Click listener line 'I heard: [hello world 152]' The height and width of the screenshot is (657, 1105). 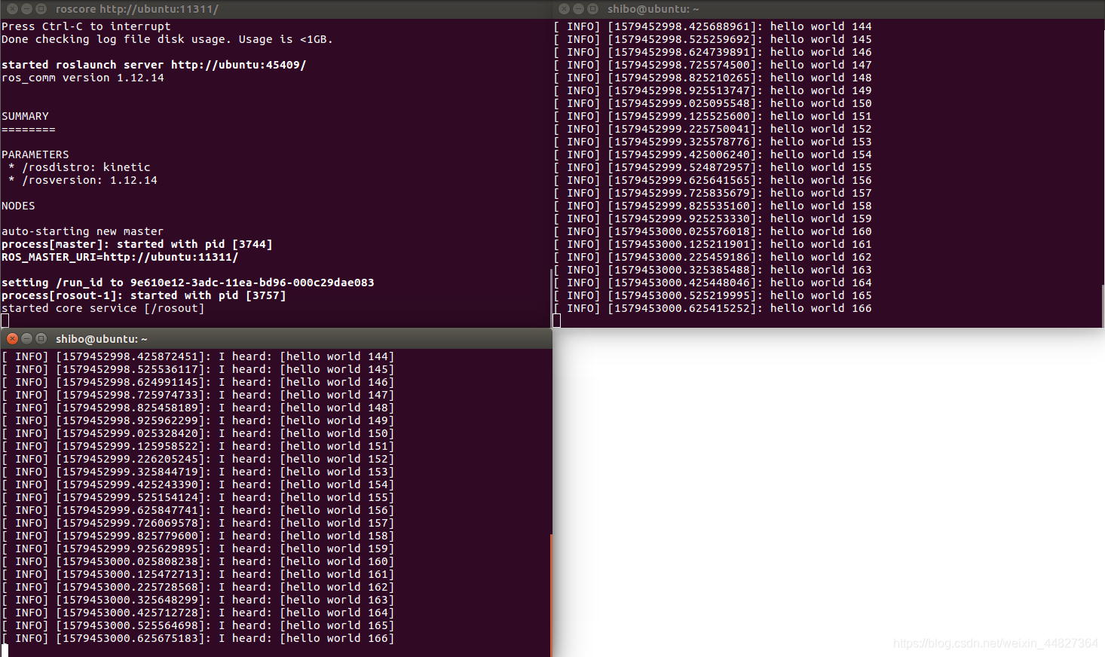198,459
